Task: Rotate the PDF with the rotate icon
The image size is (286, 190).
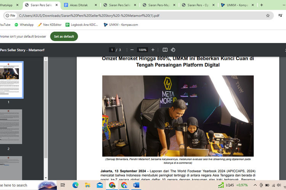Action: coord(173,50)
